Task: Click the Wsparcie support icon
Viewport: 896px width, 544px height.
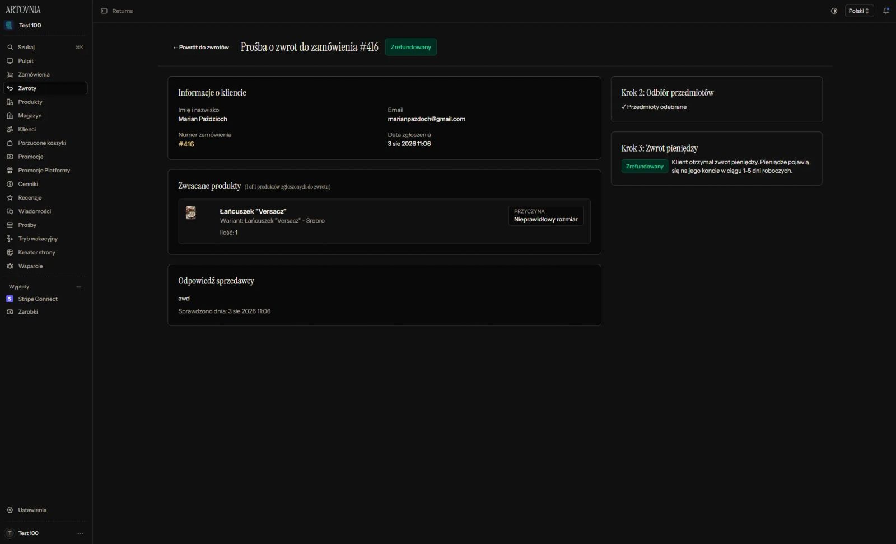Action: tap(10, 266)
